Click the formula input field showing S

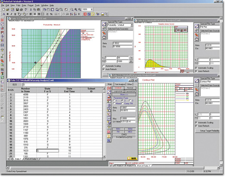pyautogui.click(x=64, y=85)
